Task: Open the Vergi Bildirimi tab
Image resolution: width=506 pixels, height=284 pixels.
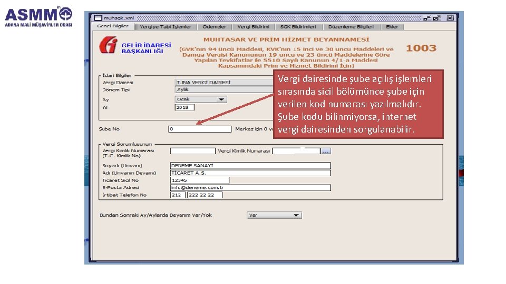Action: [x=254, y=27]
